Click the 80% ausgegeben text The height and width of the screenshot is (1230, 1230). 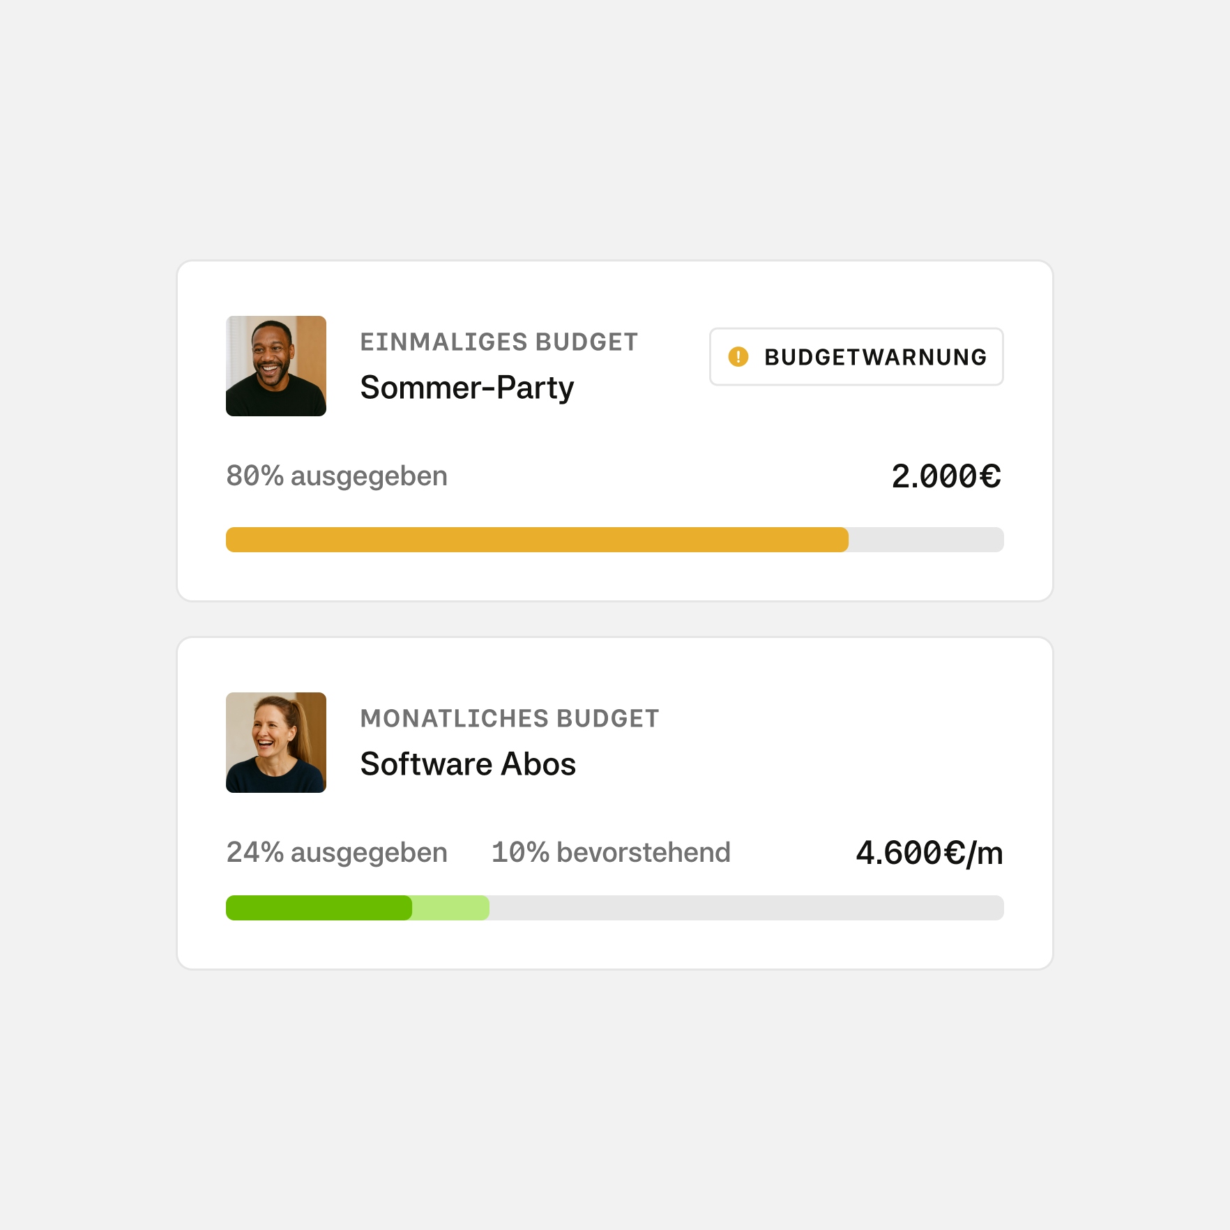tap(337, 476)
